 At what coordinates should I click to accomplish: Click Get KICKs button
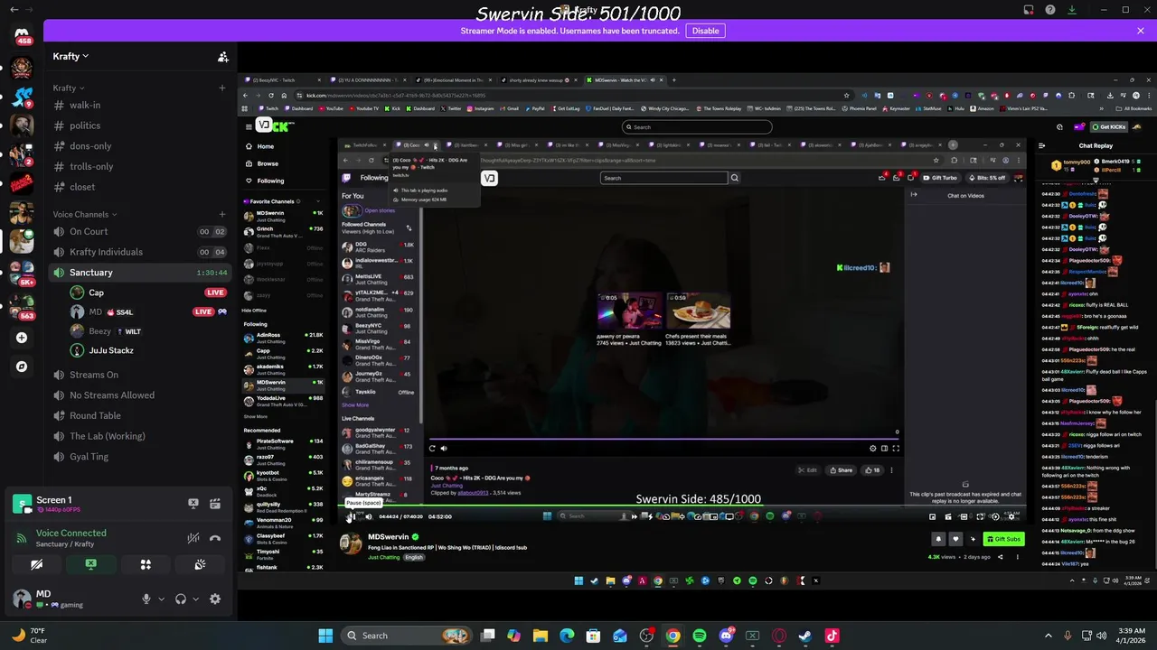click(1108, 126)
